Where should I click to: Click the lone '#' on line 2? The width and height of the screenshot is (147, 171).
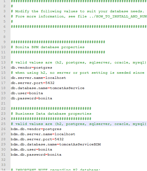[12, 6]
